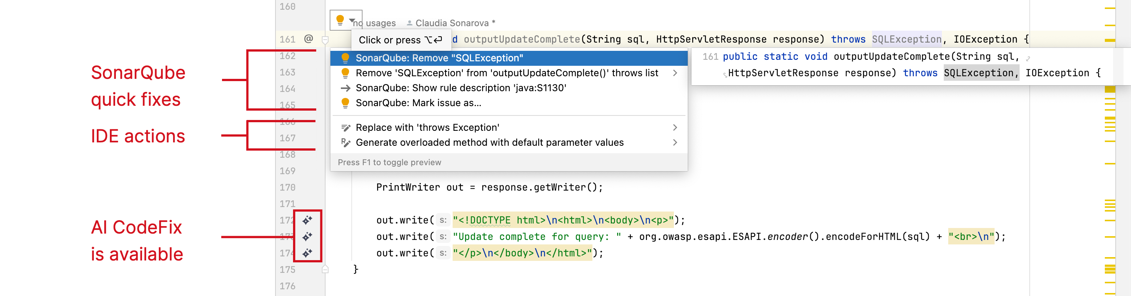Click SQLException in the method signature
The image size is (1131, 296).
[x=906, y=39]
